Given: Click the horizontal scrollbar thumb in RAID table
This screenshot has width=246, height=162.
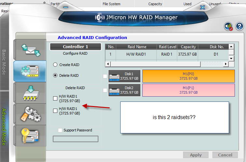Looking at the screenshot, I should pos(155,64).
